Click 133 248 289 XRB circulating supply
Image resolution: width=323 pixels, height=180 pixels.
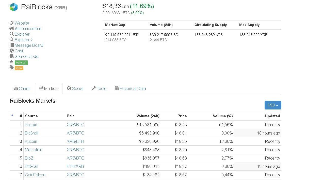coord(208,35)
